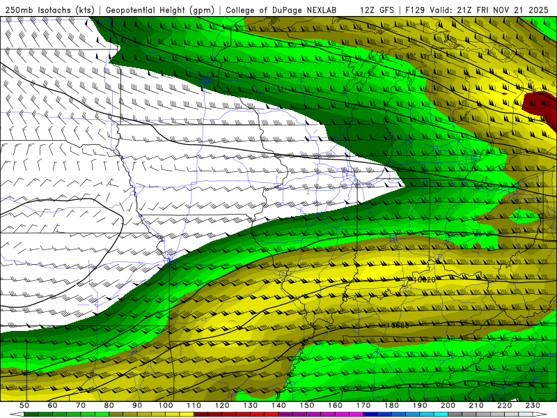Click the 100 value on the legend scale
Viewport: 557px width, 418px height.
coord(166,405)
